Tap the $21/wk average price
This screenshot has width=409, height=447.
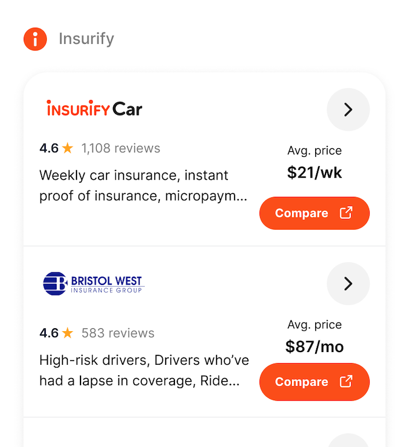click(x=315, y=172)
